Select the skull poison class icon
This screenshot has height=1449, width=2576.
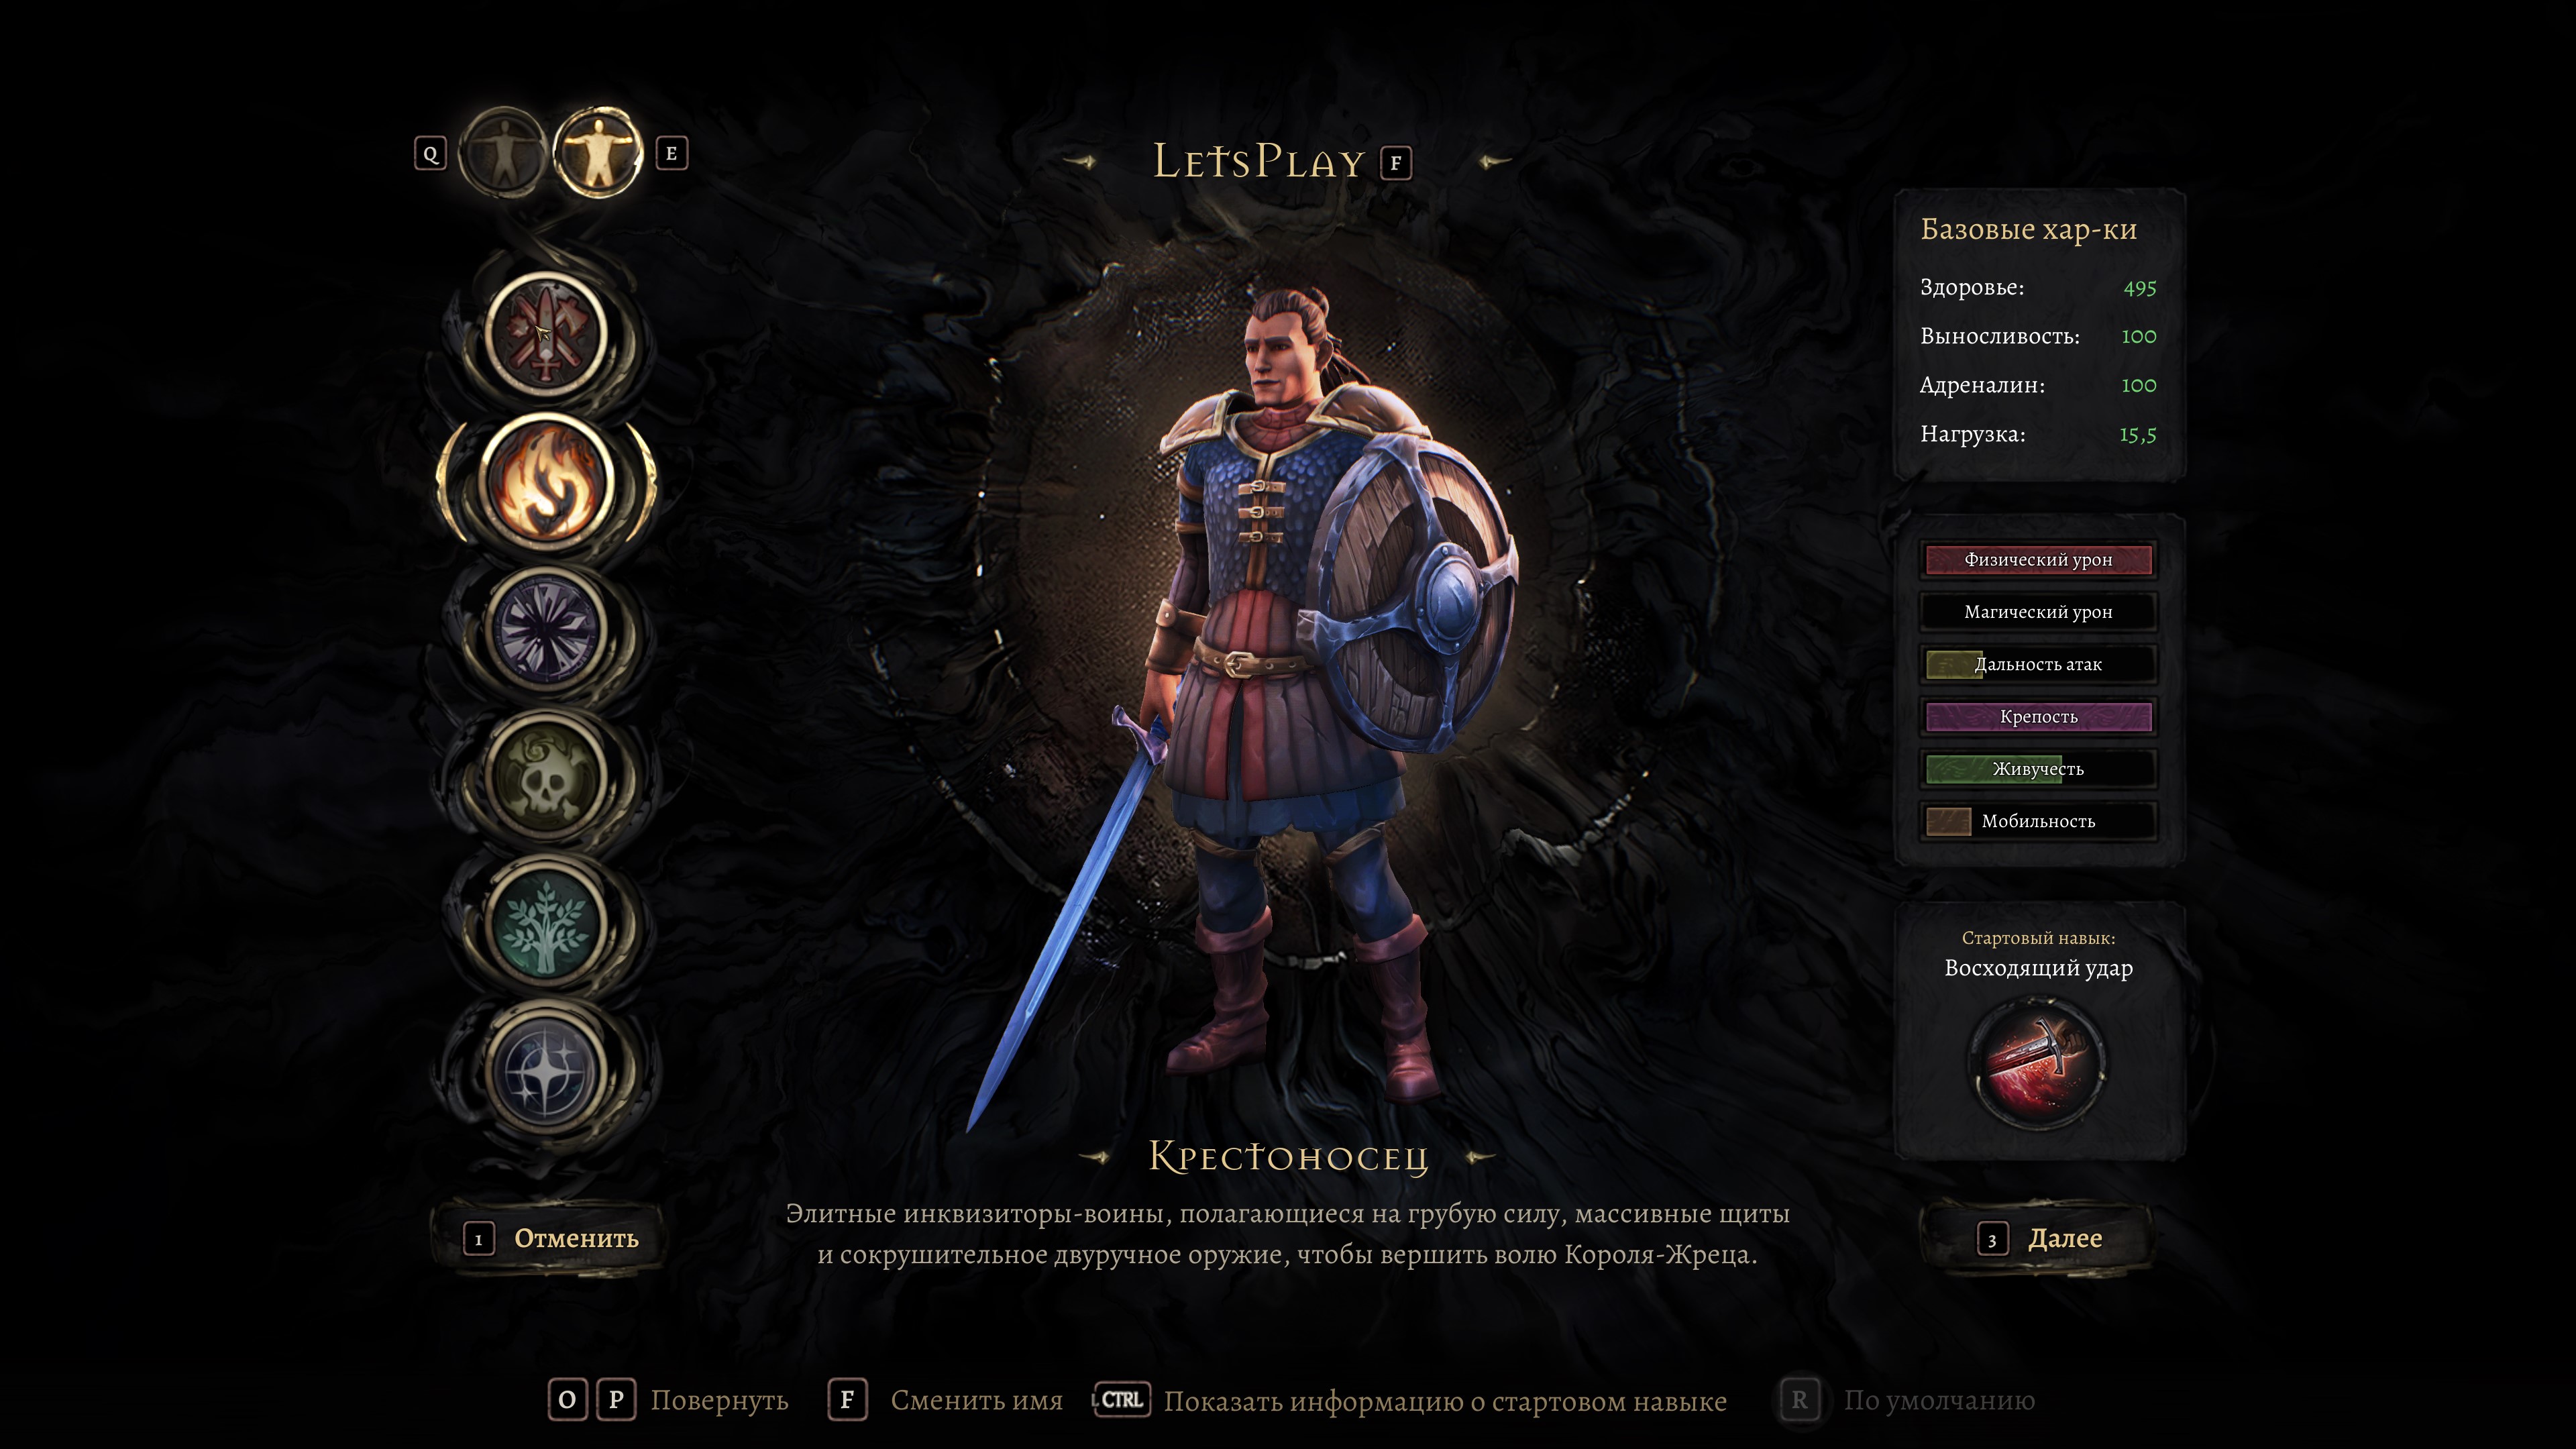tap(546, 776)
